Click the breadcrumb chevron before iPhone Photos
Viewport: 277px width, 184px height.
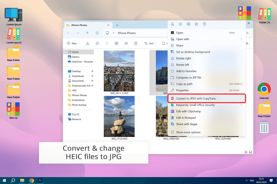tap(113, 33)
